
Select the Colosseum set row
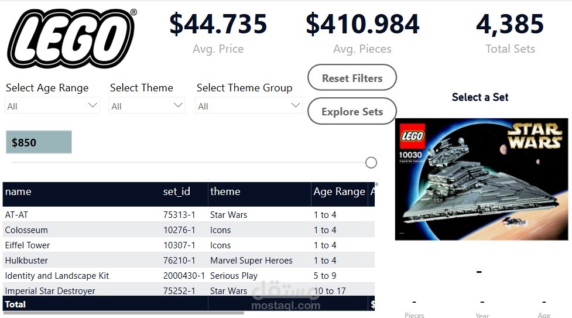tap(26, 230)
